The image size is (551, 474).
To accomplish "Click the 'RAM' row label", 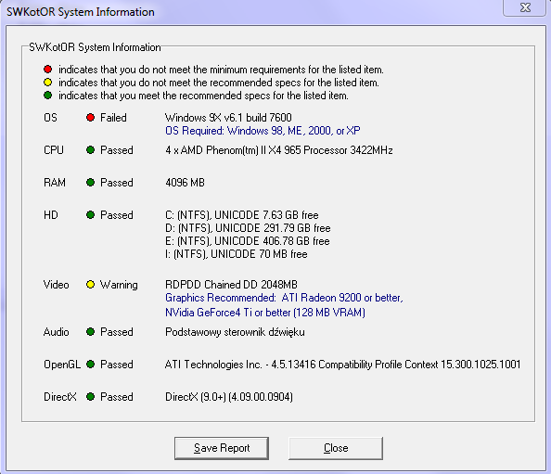I will [x=55, y=183].
